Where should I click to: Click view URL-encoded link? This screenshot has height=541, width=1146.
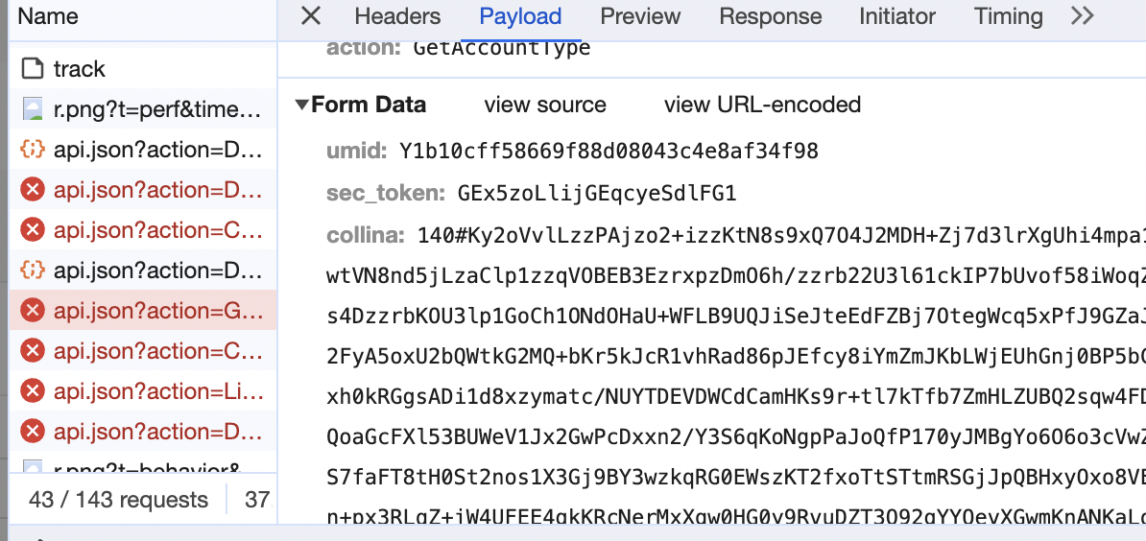point(762,105)
